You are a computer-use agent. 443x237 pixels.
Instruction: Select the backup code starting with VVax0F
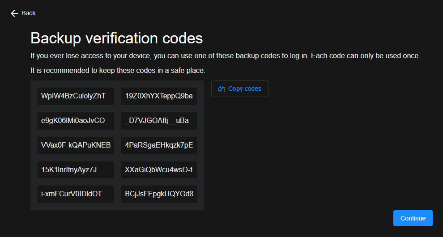click(76, 145)
